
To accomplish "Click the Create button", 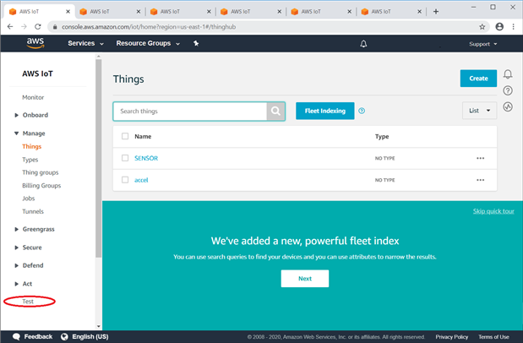I will (478, 79).
